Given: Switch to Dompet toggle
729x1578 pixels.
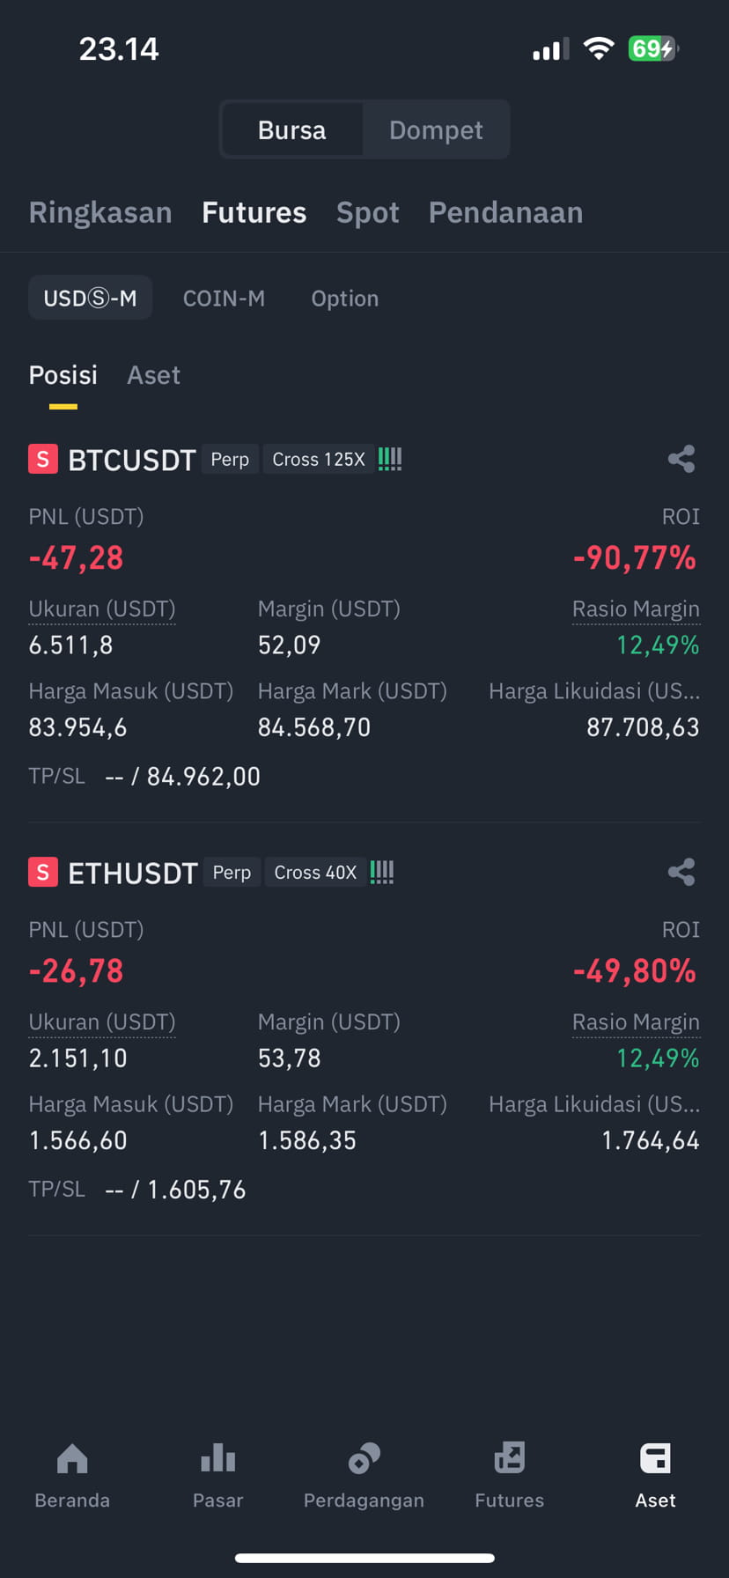Looking at the screenshot, I should (436, 130).
